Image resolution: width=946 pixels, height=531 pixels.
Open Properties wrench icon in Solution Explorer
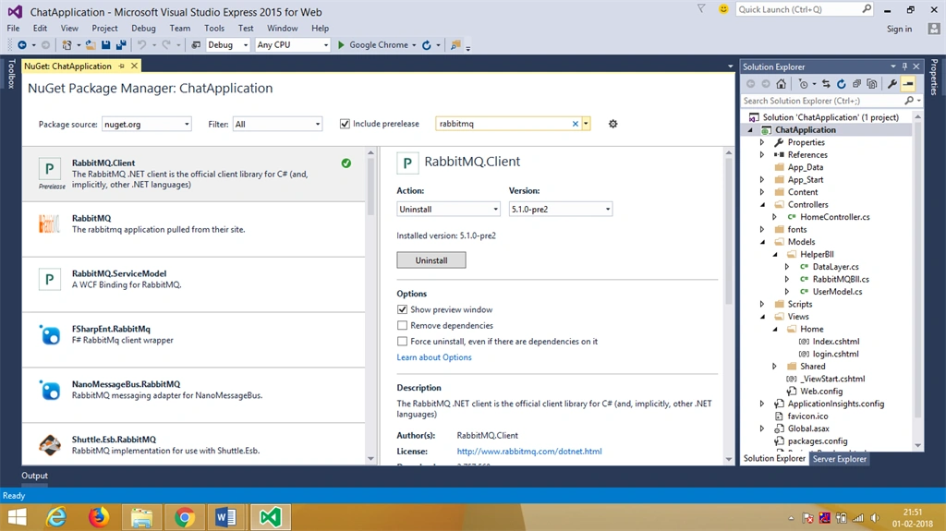pos(892,84)
